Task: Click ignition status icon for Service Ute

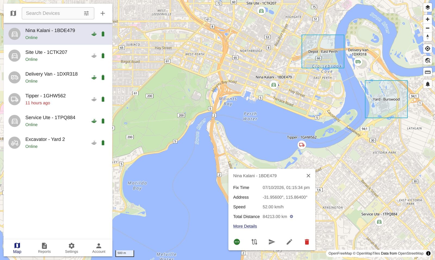Action: tap(94, 121)
